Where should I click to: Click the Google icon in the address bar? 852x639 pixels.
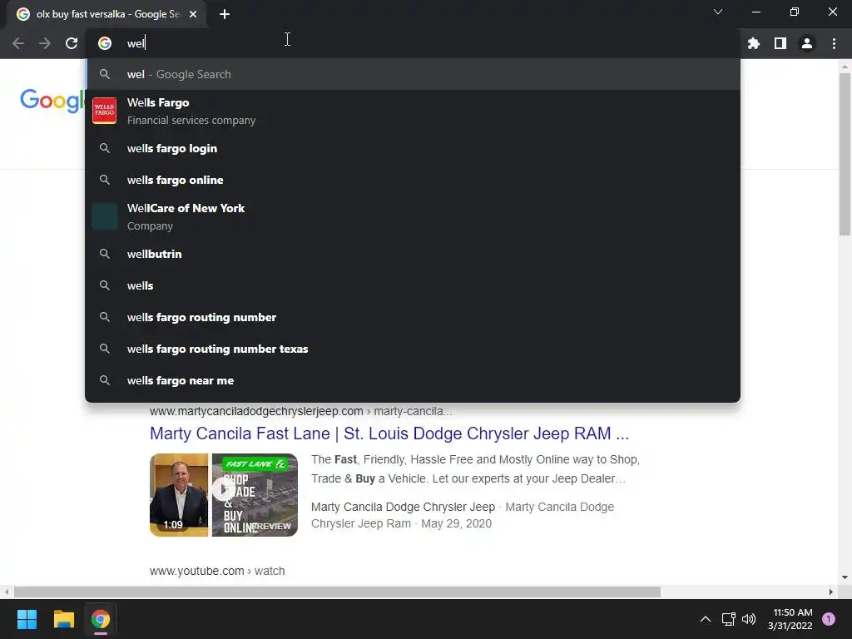coord(105,43)
